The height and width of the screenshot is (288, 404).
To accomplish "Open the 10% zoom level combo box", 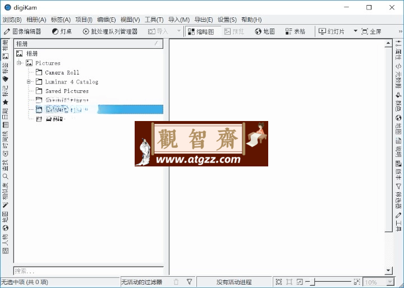I will 378,282.
